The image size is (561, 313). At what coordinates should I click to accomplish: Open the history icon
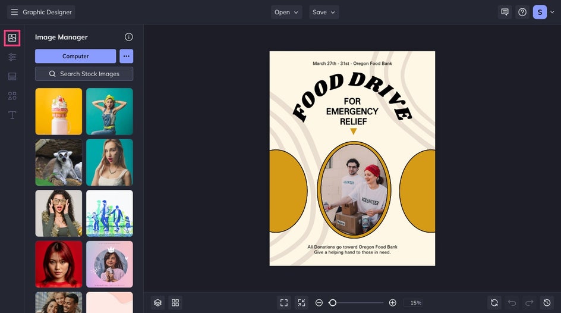coord(547,303)
